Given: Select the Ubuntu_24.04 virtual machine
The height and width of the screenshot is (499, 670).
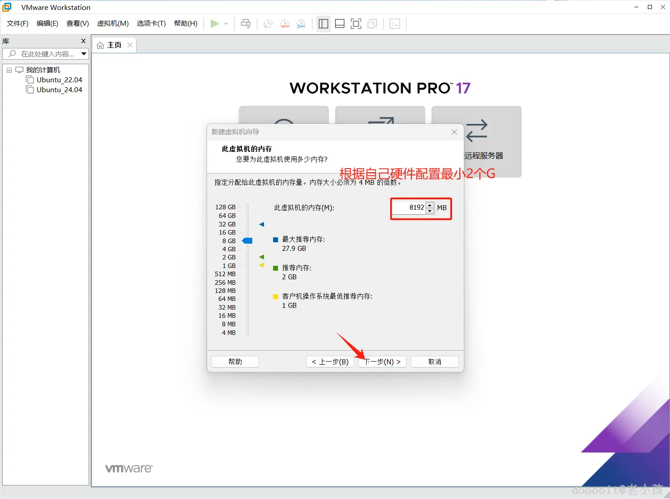Looking at the screenshot, I should [59, 90].
